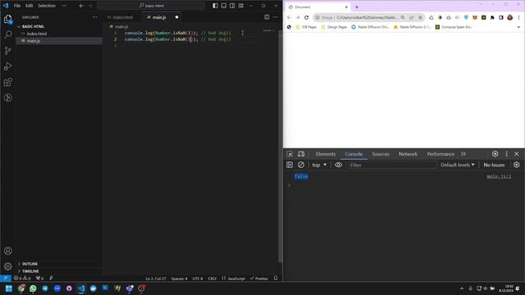Open the Extensions view
Screen dimensions: 525x295
(7, 82)
